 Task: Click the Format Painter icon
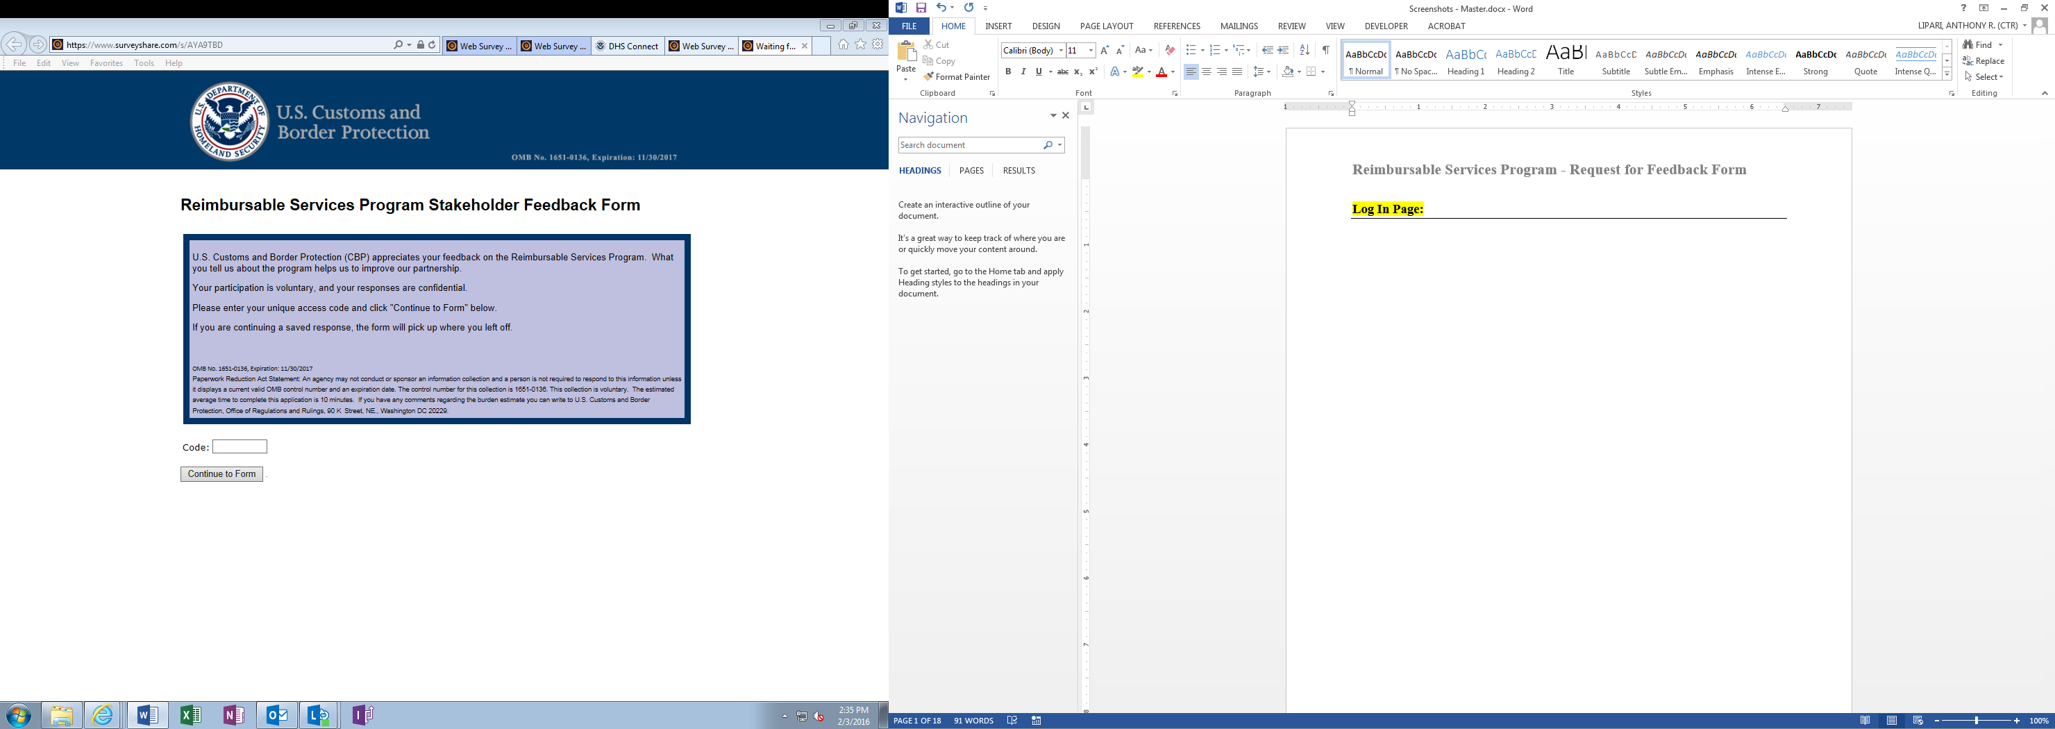(929, 76)
